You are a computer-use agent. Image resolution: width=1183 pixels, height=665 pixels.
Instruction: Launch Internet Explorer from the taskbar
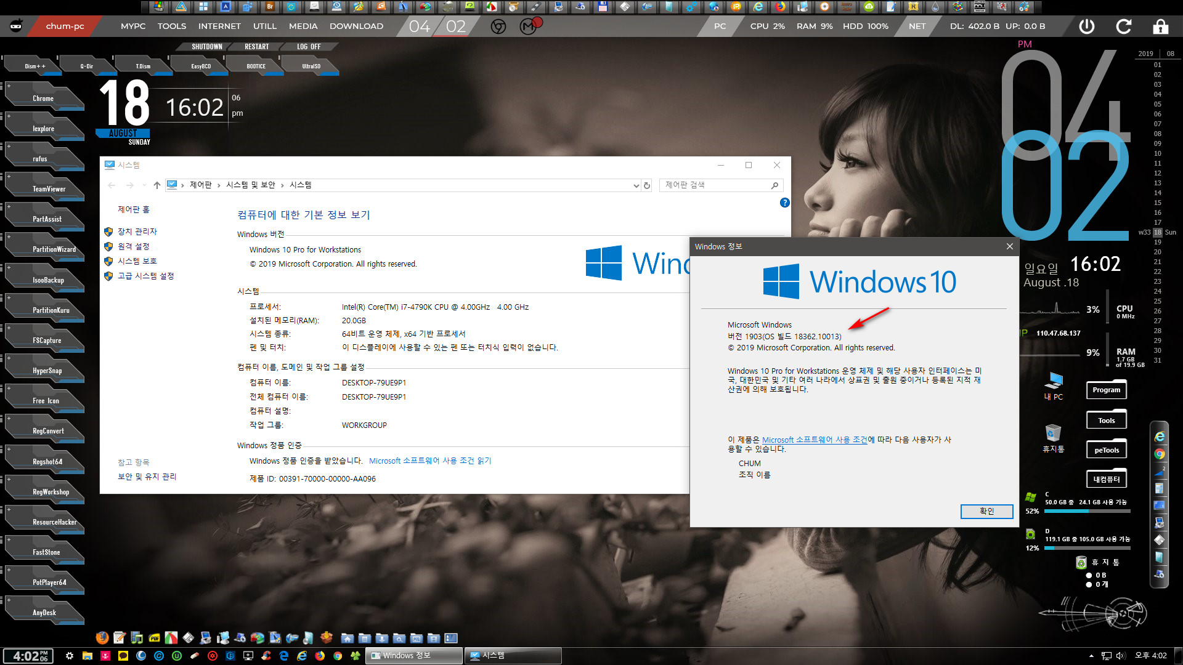pyautogui.click(x=302, y=656)
